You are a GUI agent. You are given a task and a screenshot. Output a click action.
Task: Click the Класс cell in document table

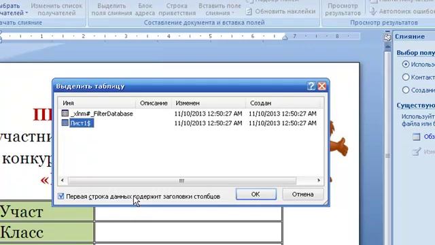[47, 233]
